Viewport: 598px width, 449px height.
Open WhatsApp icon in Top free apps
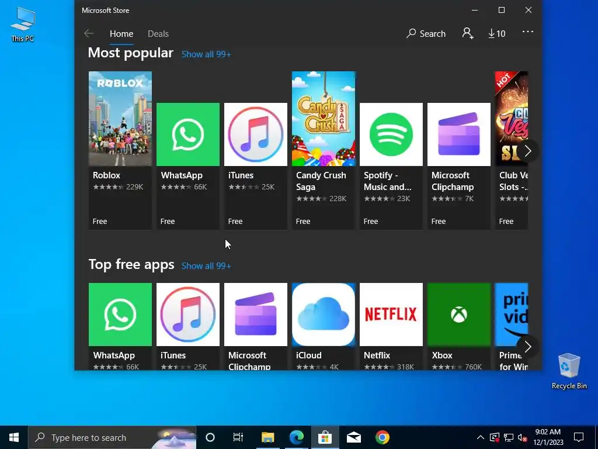[120, 314]
